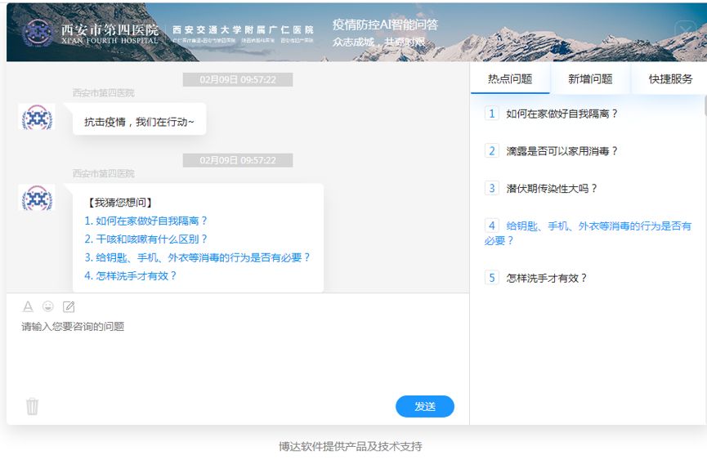Select hot question 5 怎样洗手才有效
This screenshot has width=707, height=460.
point(536,278)
